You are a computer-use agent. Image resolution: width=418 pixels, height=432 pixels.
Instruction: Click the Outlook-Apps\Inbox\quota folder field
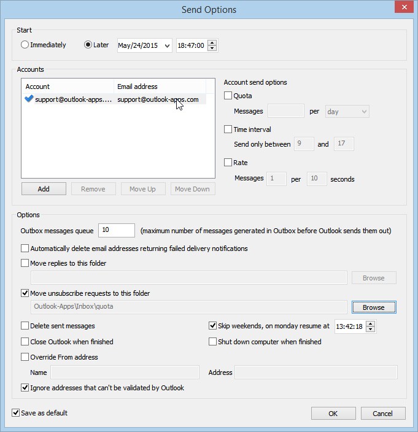pos(189,307)
